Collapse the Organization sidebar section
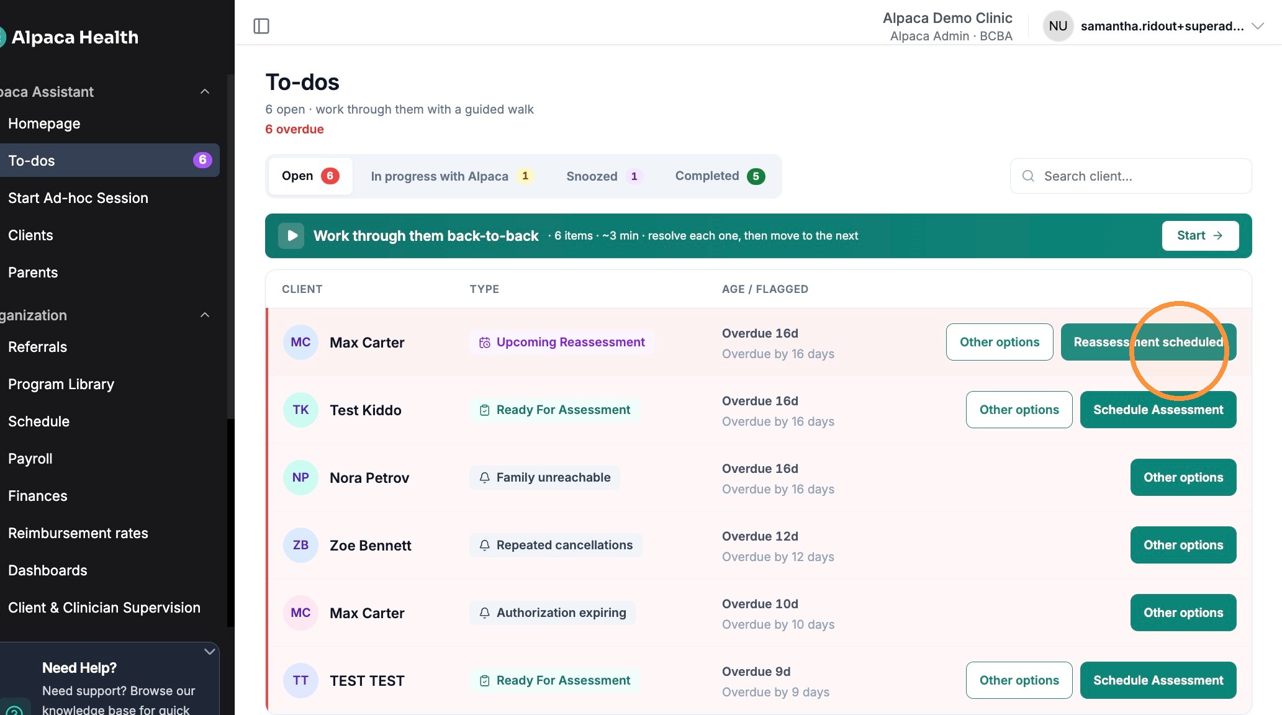This screenshot has height=715, width=1282. tap(205, 315)
